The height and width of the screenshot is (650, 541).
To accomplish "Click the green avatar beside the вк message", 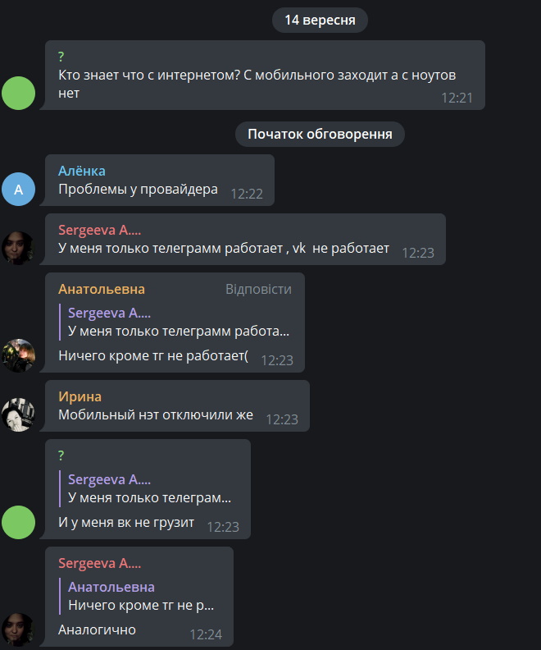I will tap(18, 522).
